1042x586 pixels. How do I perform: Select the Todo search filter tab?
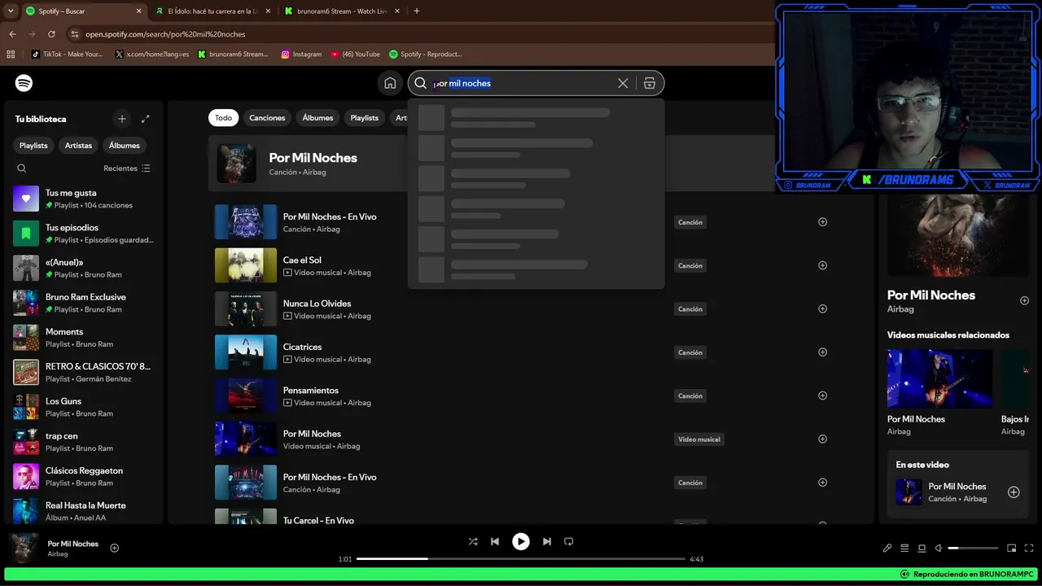pyautogui.click(x=223, y=118)
